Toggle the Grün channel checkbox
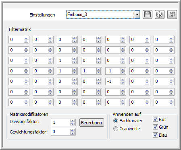181x150 pixels. coord(155,127)
